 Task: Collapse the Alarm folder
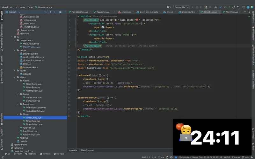tap(18, 80)
